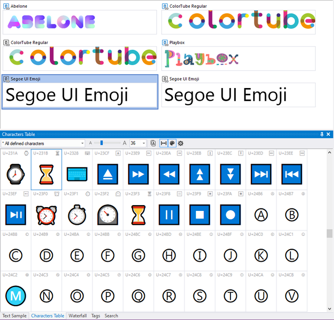334x320 pixels.
Task: Switch to the Text Sample tab
Action: coord(14,316)
